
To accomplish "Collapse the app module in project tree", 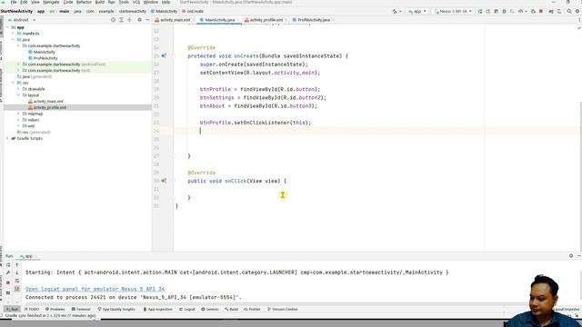I will coord(7,27).
